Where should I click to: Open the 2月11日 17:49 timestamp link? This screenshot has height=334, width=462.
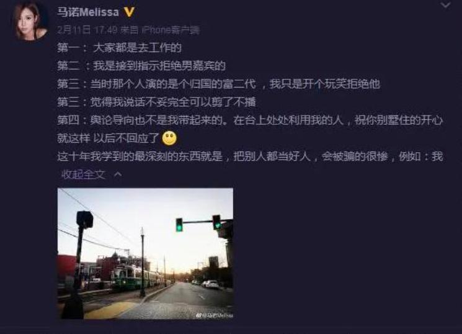[87, 30]
